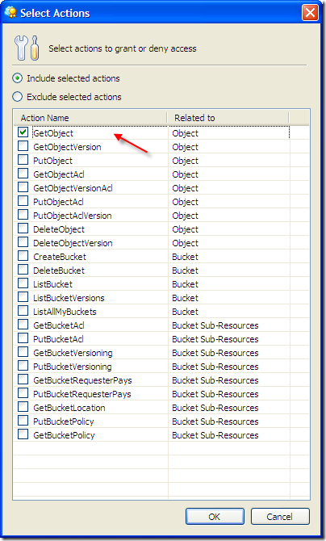This screenshot has width=326, height=541.
Task: Check the GetObjectVersion checkbox
Action: [23, 146]
